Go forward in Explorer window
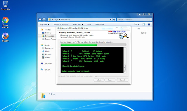The image size is (187, 111). point(44,19)
